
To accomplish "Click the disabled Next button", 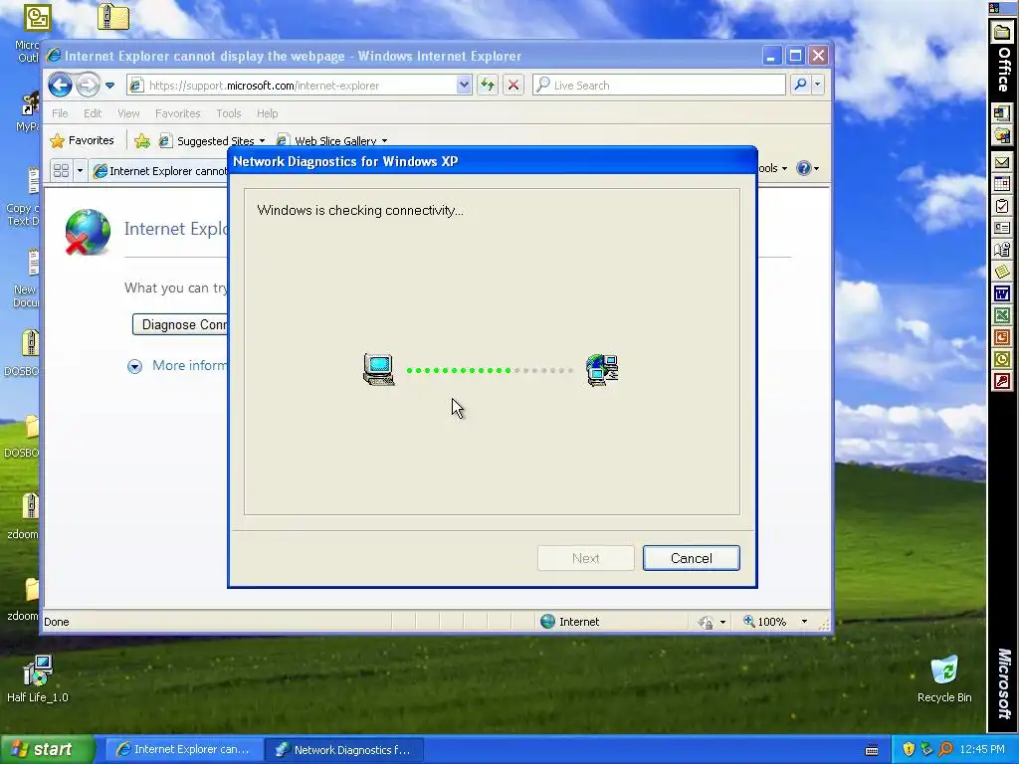I will click(585, 558).
